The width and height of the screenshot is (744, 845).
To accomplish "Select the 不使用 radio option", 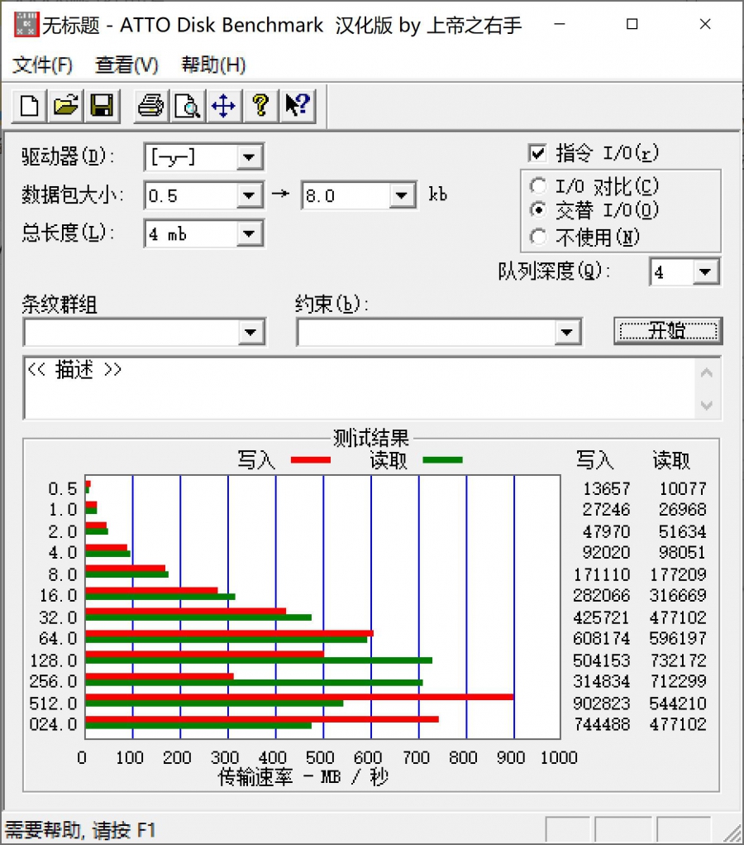I will 539,238.
